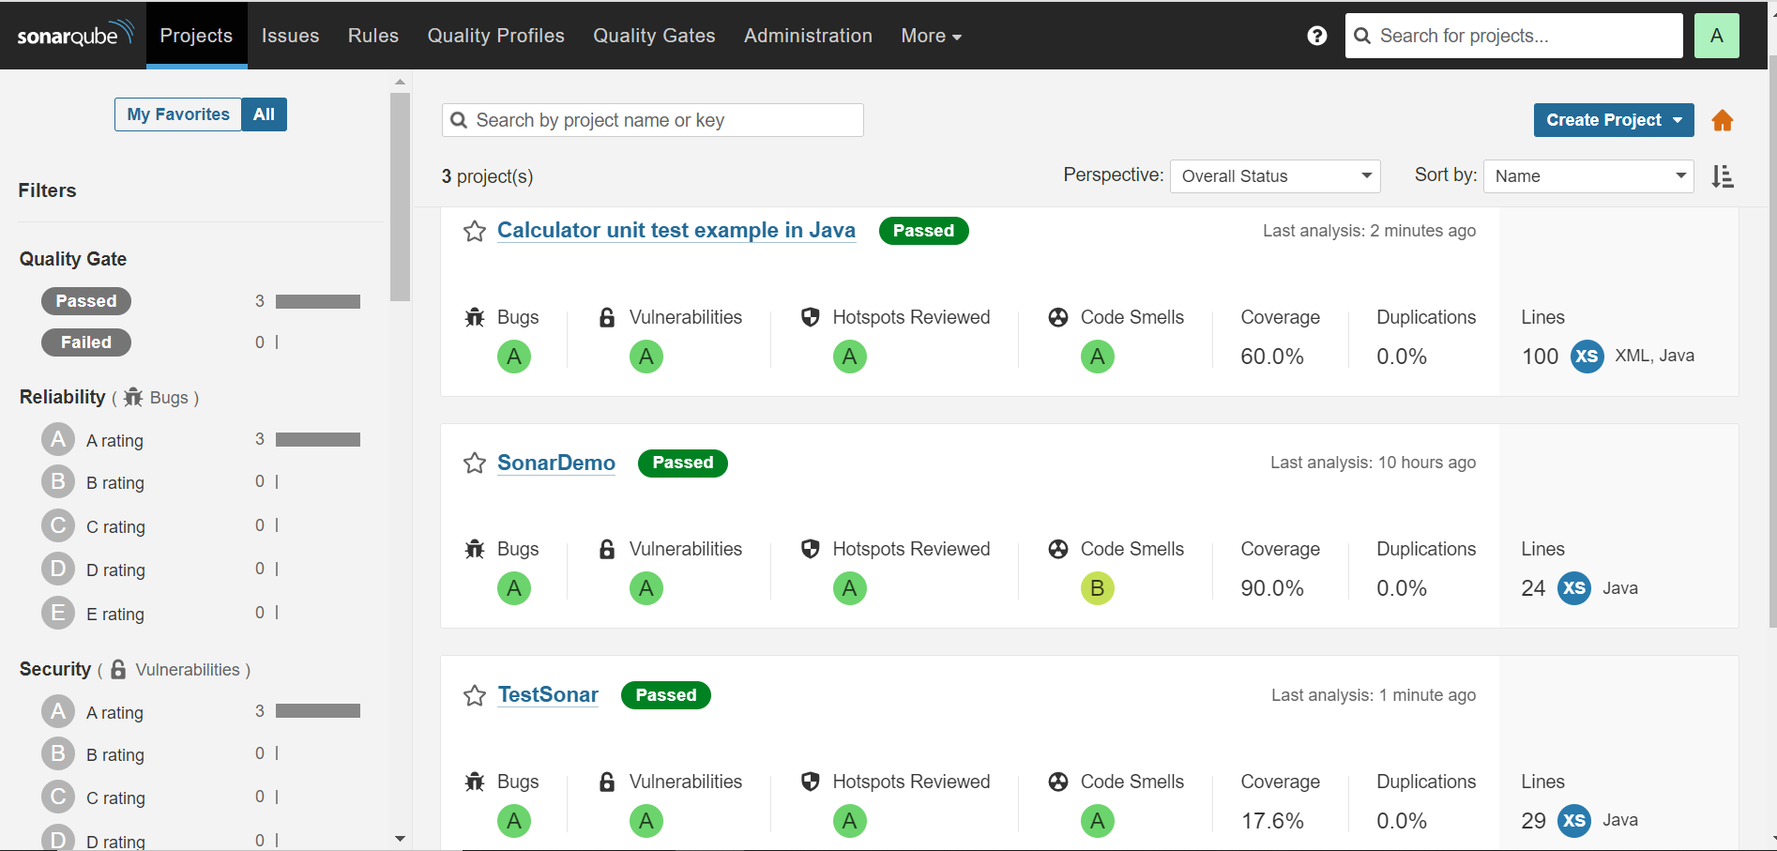This screenshot has height=851, width=1777.
Task: Open the Issues tab
Action: tap(290, 36)
